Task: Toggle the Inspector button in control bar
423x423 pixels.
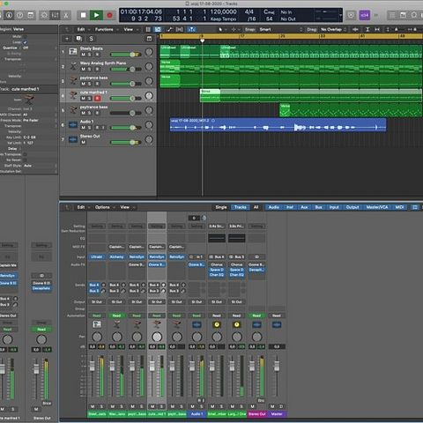Action: click(9, 15)
